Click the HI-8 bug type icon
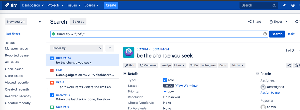The image size is (300, 110). pos(52,70)
